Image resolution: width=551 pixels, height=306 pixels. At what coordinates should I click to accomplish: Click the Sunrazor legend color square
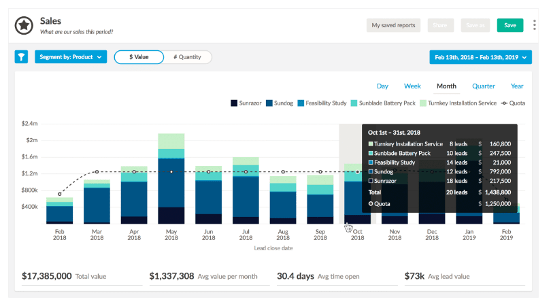234,103
